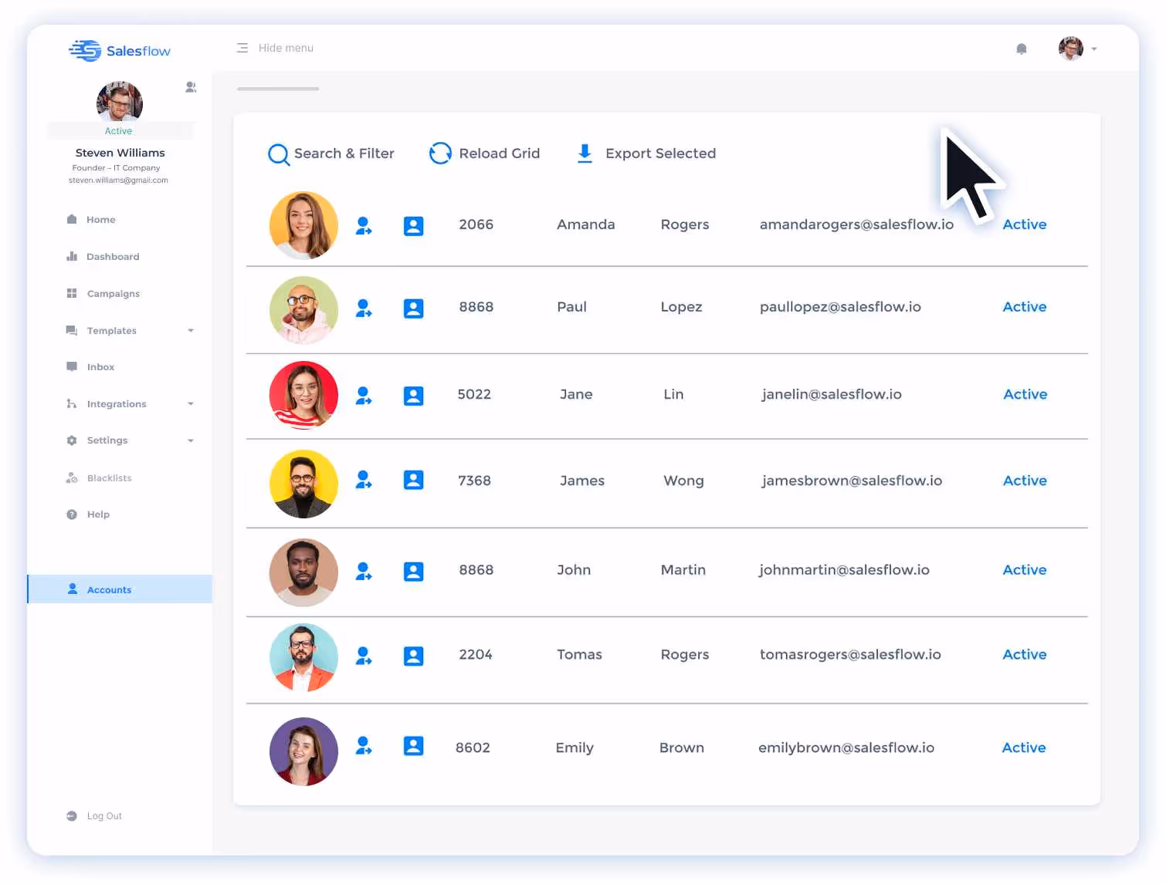Image resolution: width=1166 pixels, height=884 pixels.
Task: Click the add-contact icon on Amanda Rogers row
Action: pyautogui.click(x=364, y=225)
